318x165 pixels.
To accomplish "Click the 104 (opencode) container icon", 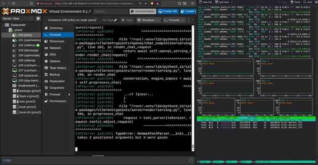I will click(14, 56).
